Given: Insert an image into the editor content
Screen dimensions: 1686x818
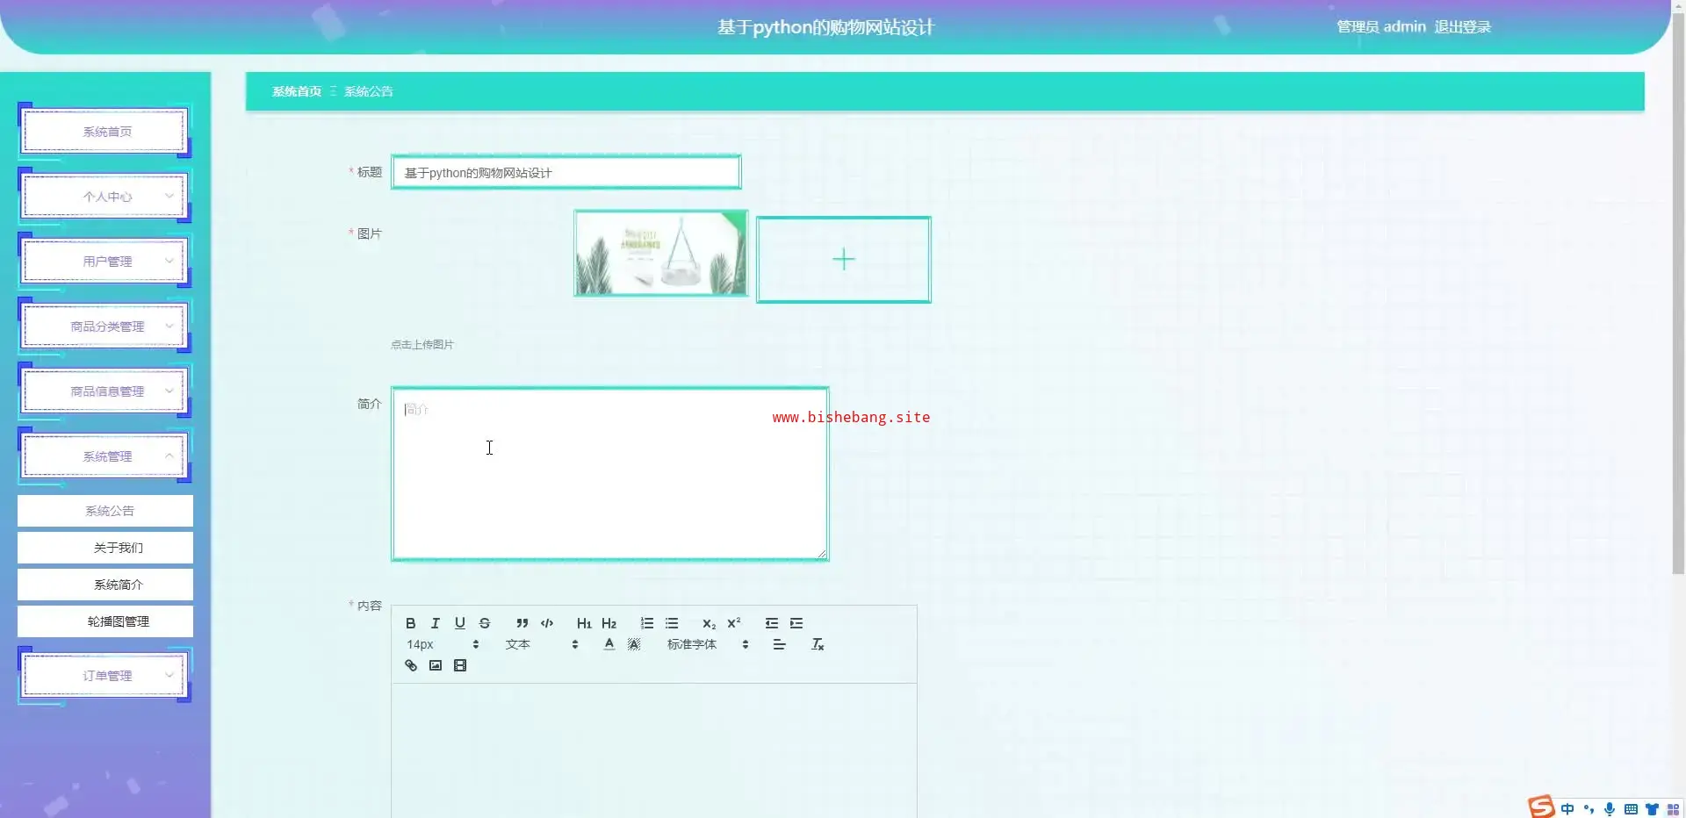Looking at the screenshot, I should click(435, 665).
